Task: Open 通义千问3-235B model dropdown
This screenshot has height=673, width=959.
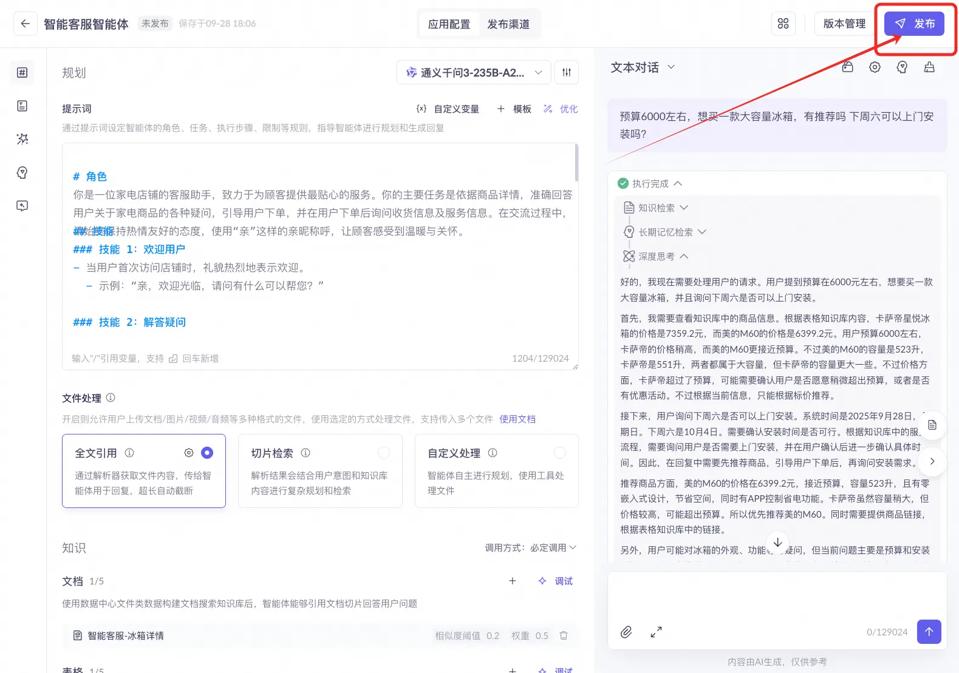Action: click(x=474, y=72)
